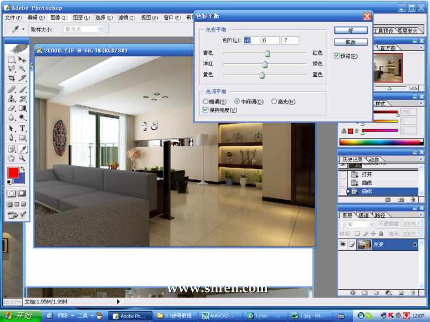Select the Hand tool
This screenshot has height=322, width=430.
point(11,158)
